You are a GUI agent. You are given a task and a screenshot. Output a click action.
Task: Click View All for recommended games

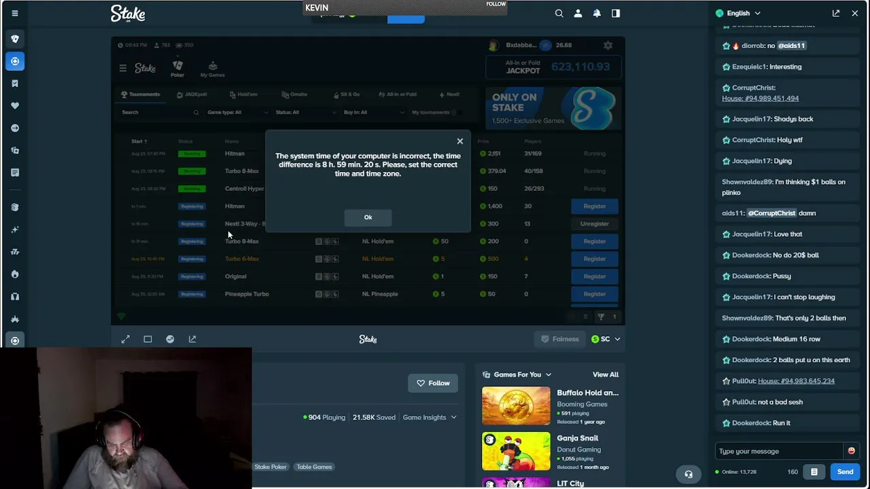[x=606, y=374]
